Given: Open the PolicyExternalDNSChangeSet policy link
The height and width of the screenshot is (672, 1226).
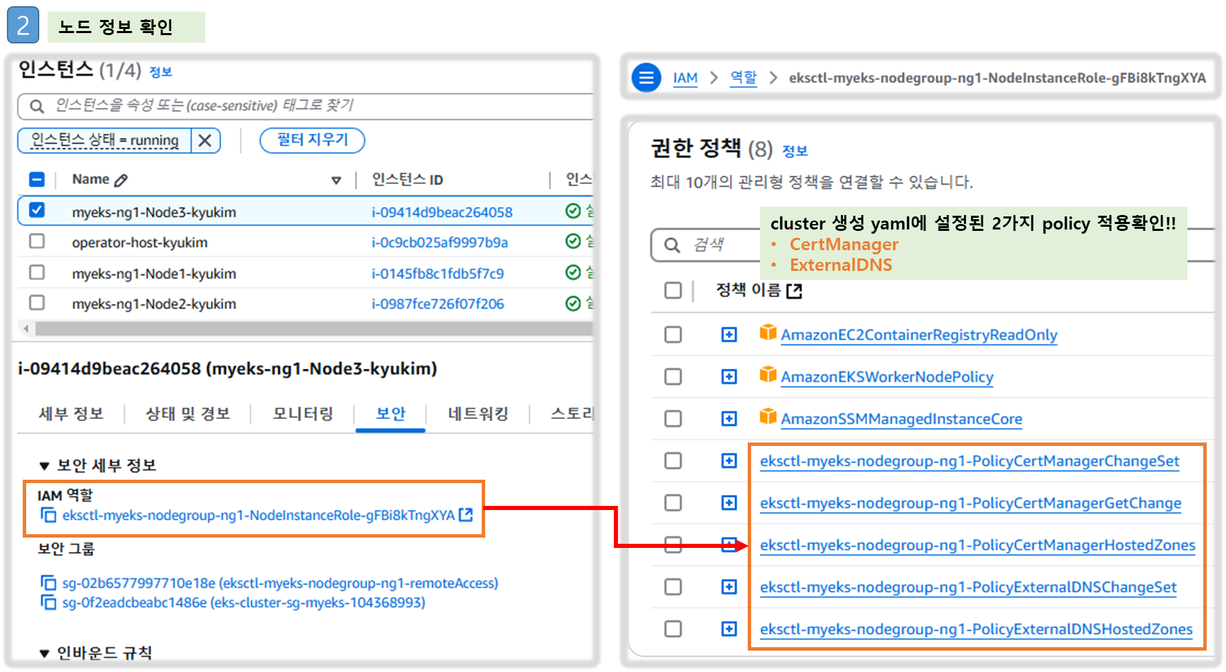Looking at the screenshot, I should (968, 587).
